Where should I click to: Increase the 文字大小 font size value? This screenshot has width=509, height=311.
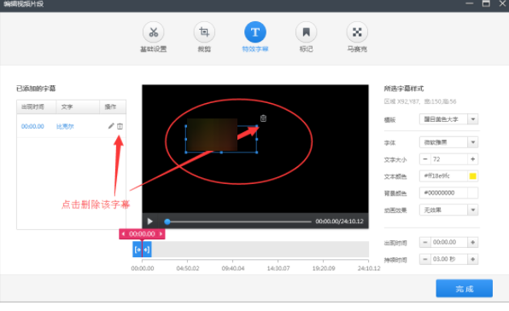coord(472,159)
